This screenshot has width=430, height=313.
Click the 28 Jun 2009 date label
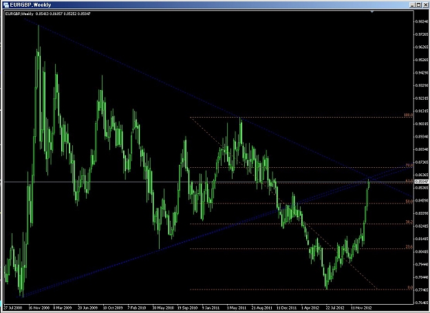[x=88, y=307]
